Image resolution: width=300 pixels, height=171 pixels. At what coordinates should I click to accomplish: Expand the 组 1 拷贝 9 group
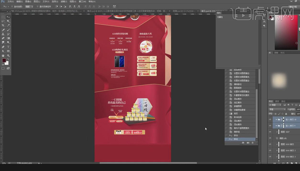[275, 125]
